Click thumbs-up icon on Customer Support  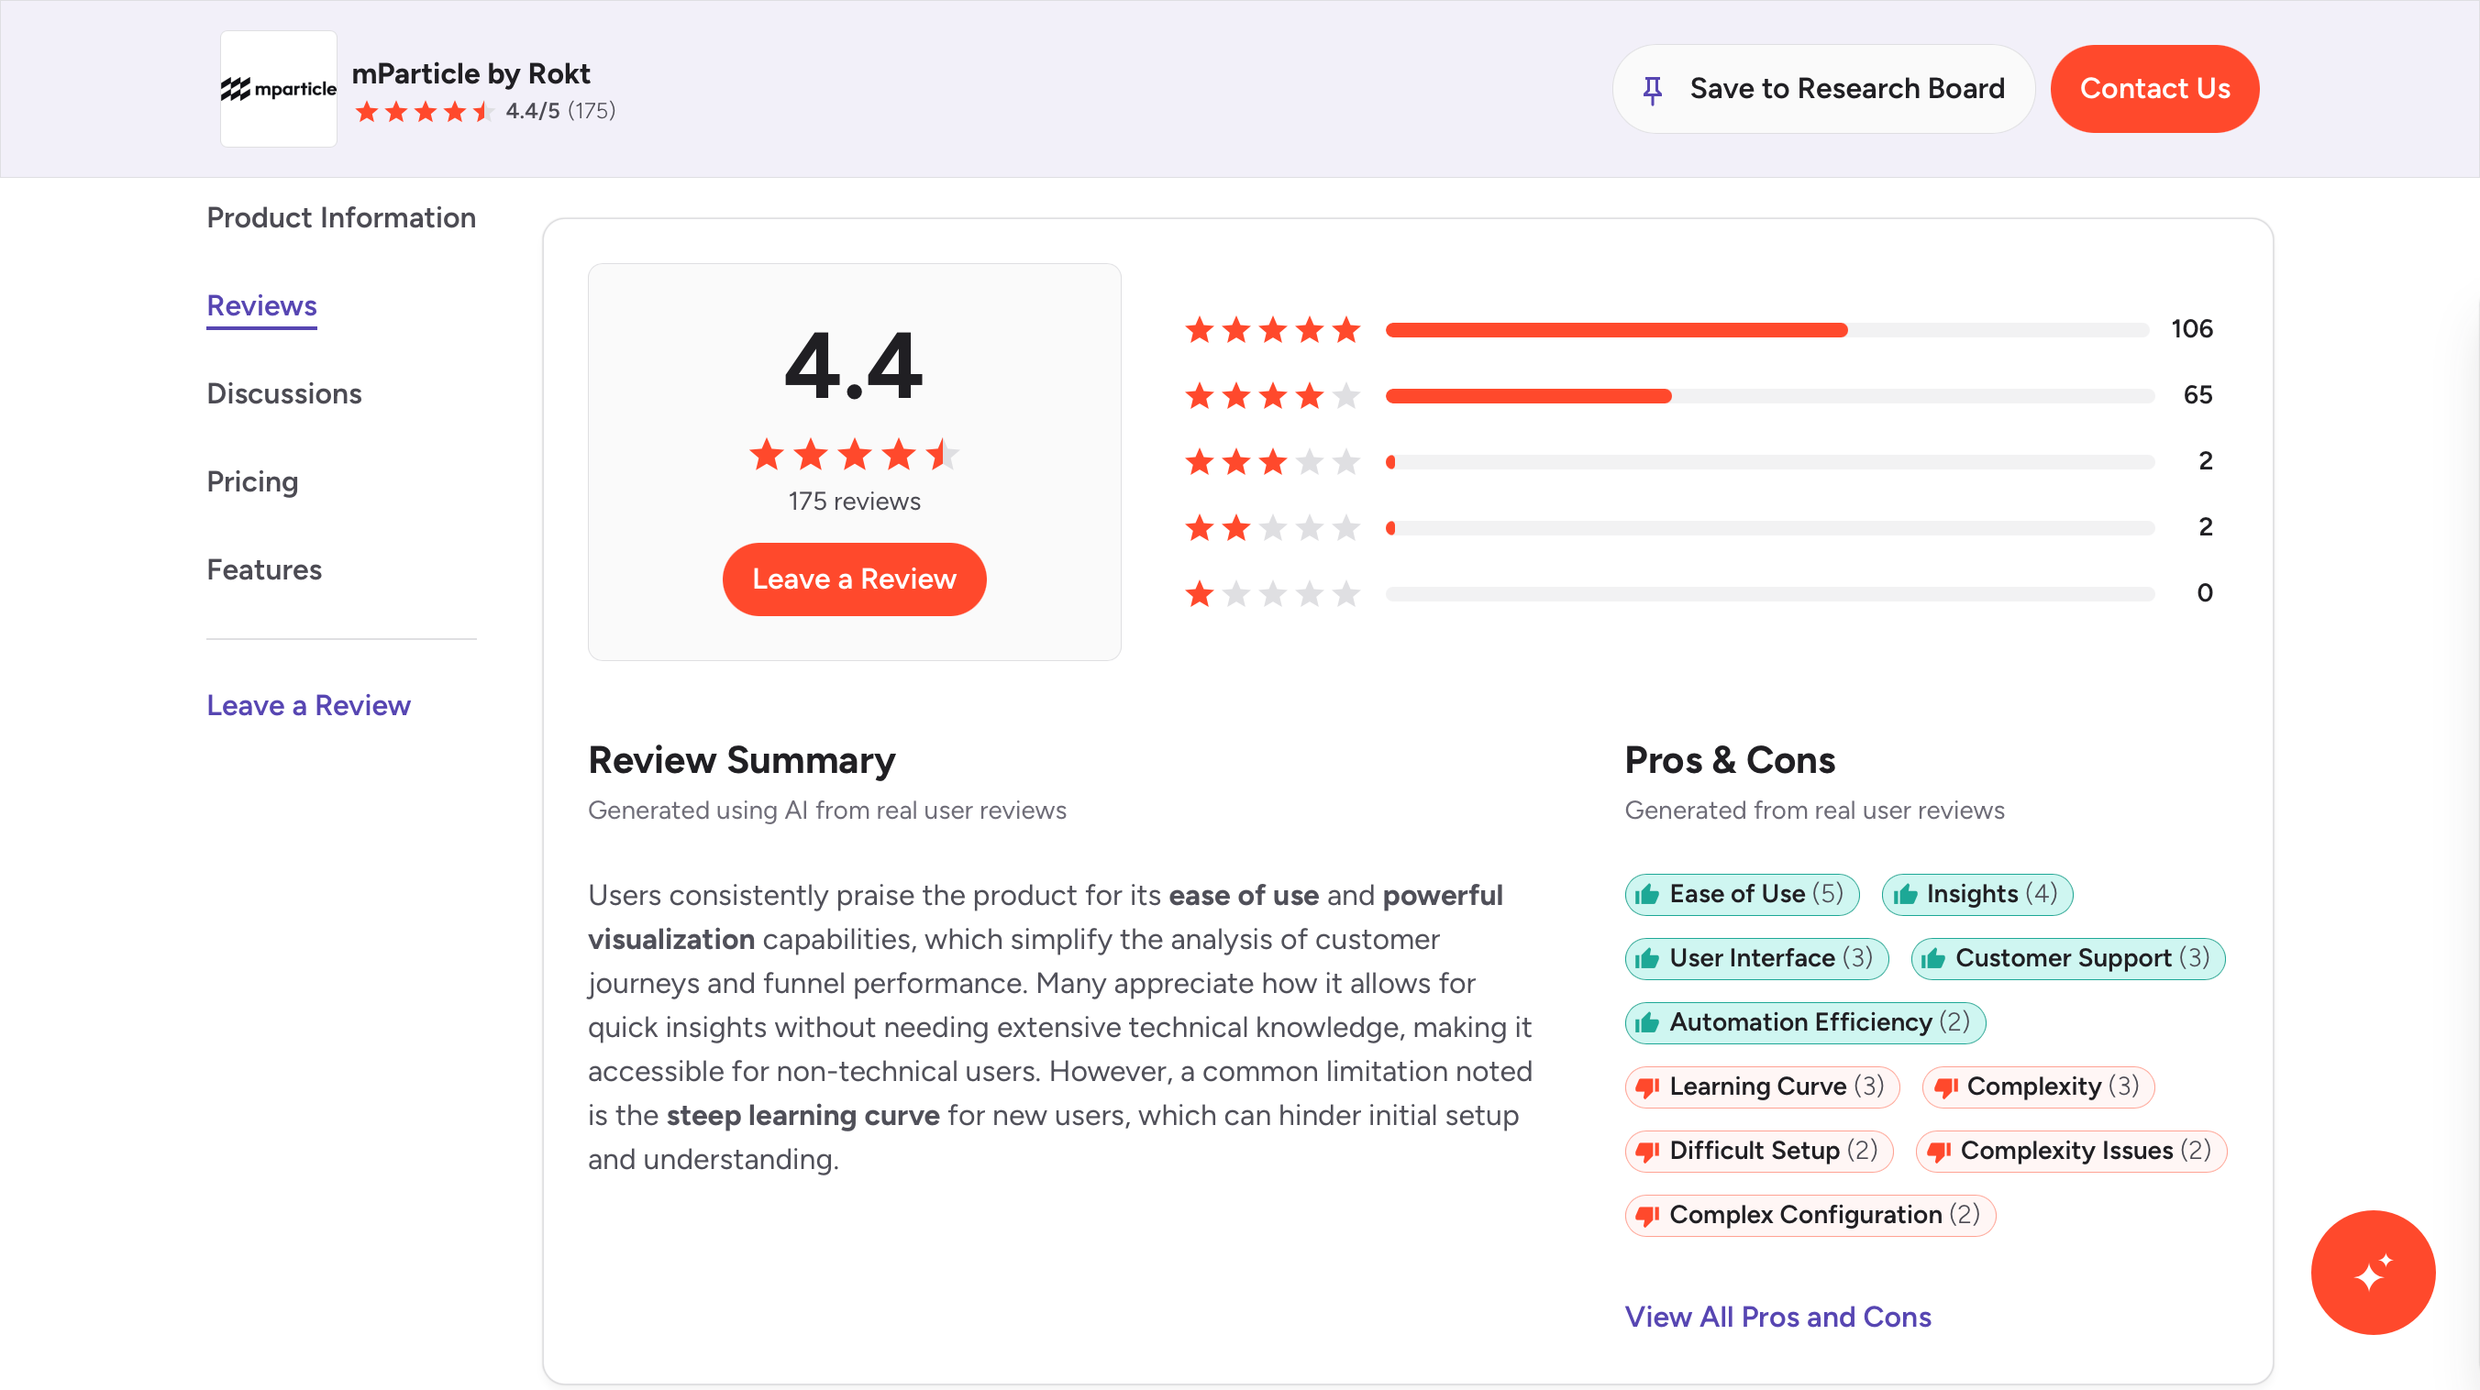1933,959
